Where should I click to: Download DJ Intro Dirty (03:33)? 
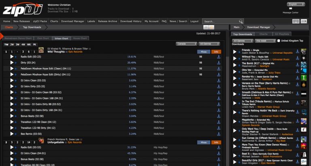219,87
